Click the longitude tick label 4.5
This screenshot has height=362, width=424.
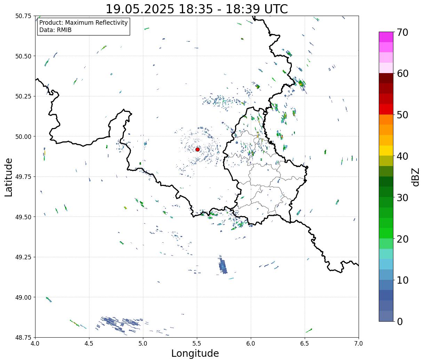(x=89, y=343)
